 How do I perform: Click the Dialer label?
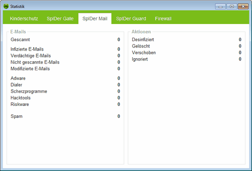click(x=16, y=85)
